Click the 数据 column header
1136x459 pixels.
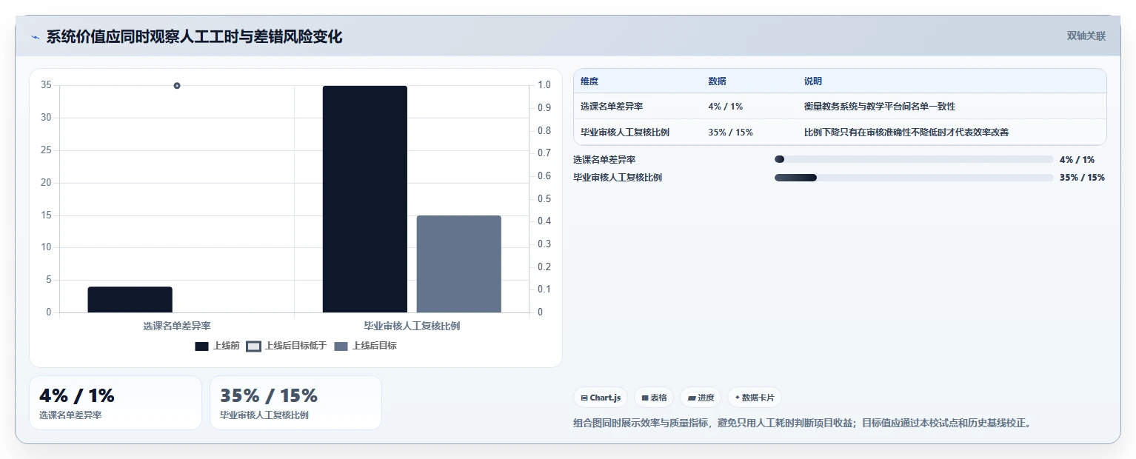coord(717,81)
